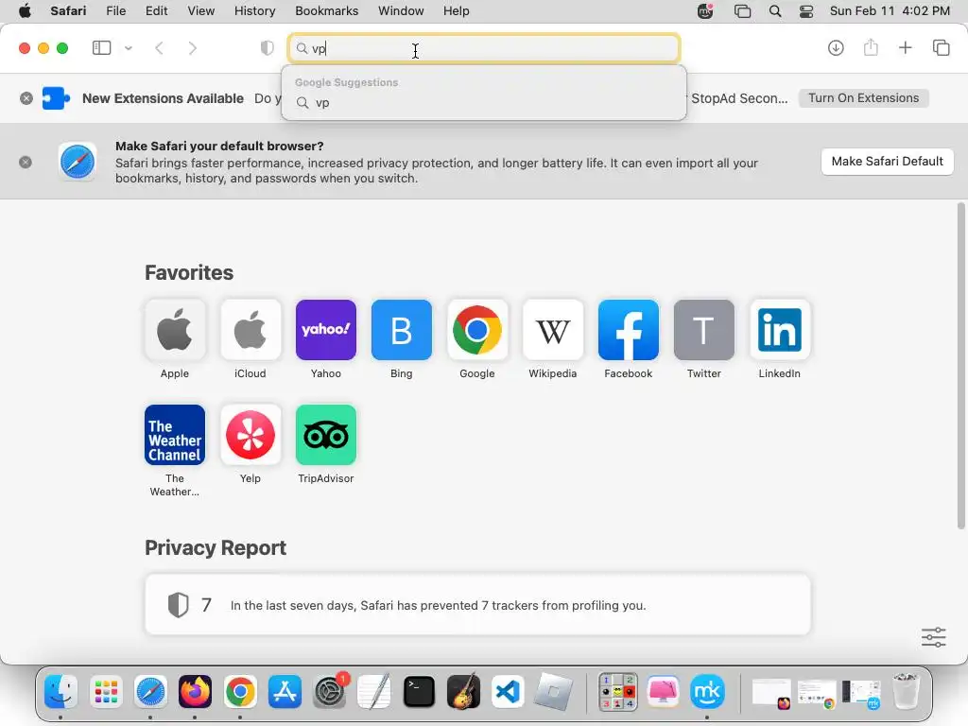
Task: Launch Visual Studio Code from the Dock
Action: tap(508, 691)
